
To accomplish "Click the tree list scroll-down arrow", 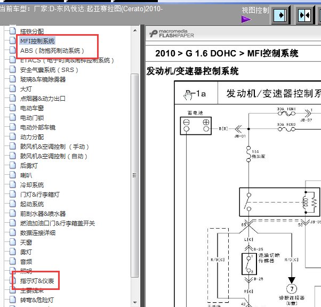I will click(135, 303).
